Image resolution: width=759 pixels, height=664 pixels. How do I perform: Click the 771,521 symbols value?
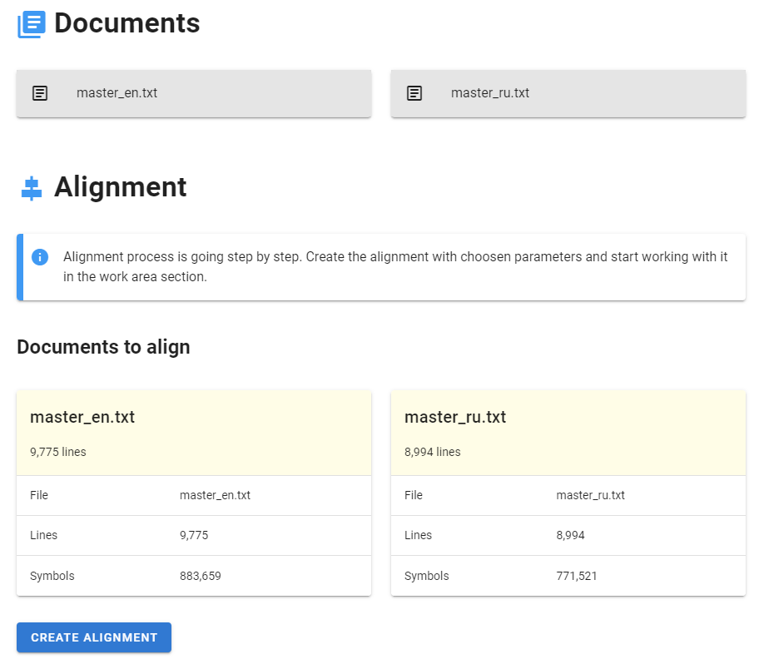pyautogui.click(x=577, y=576)
